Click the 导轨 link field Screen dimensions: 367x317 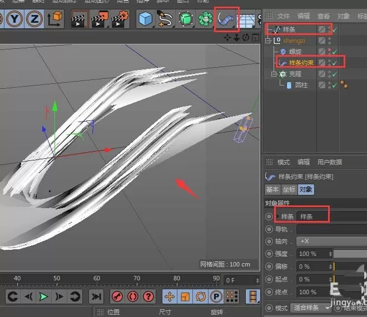(x=331, y=229)
